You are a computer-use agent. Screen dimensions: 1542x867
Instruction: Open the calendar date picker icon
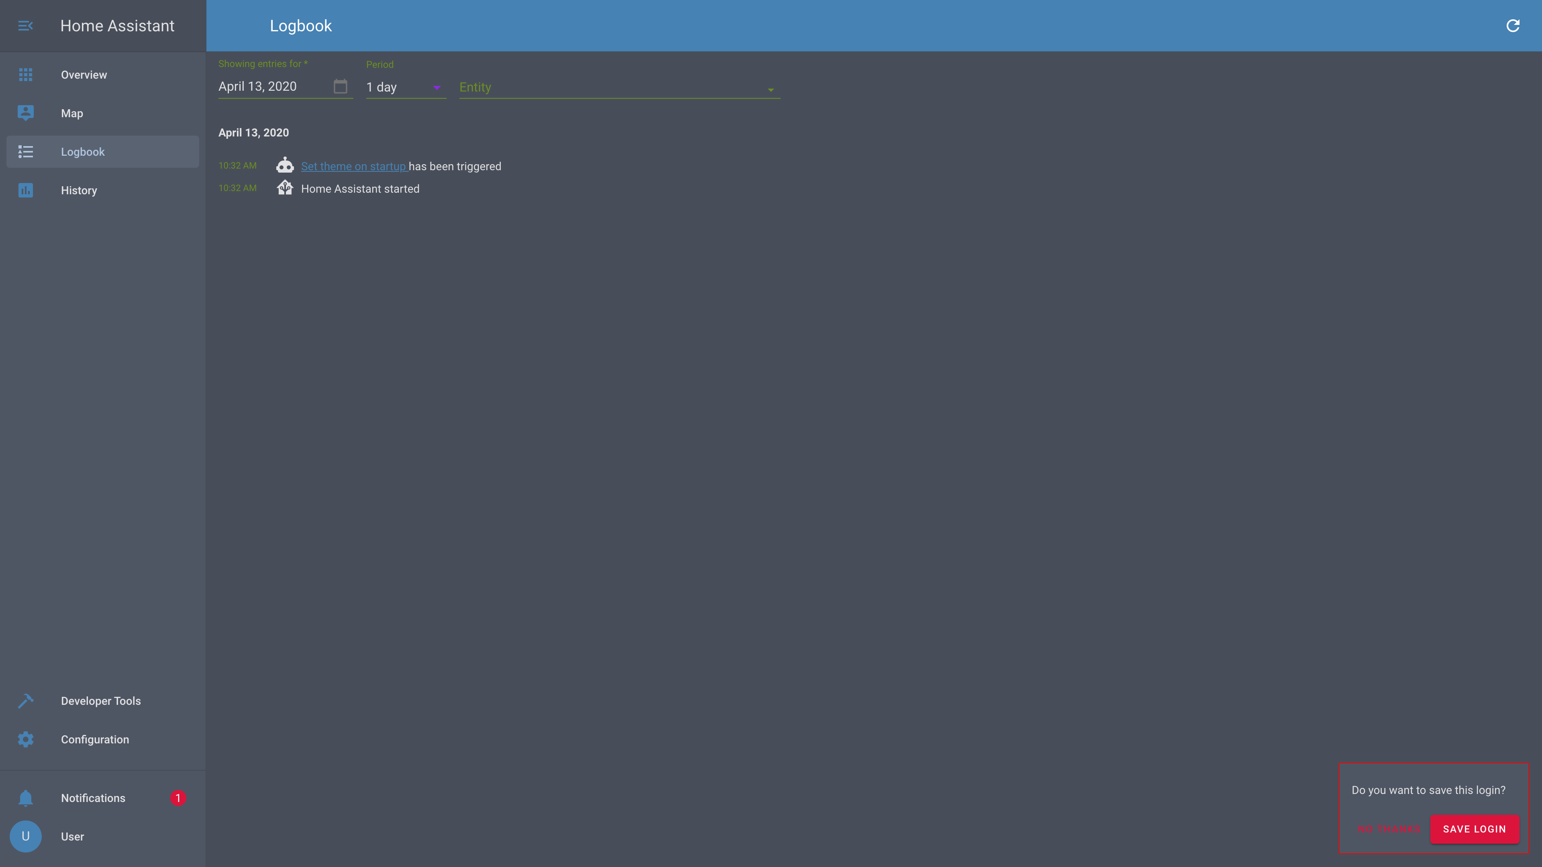coord(340,86)
